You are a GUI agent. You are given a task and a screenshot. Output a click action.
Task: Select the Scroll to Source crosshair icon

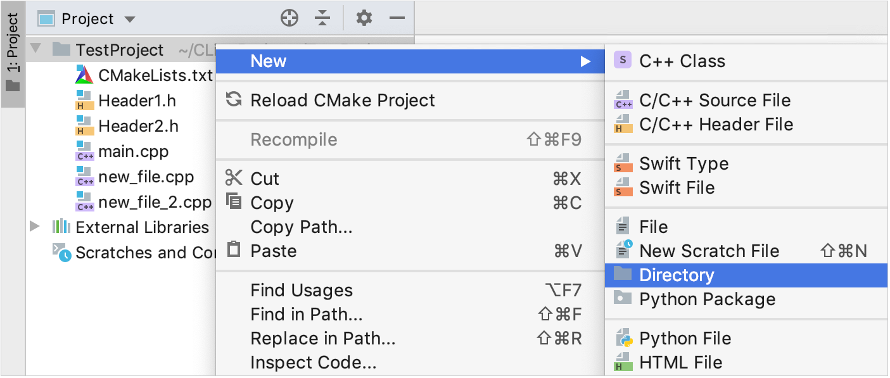tap(289, 18)
